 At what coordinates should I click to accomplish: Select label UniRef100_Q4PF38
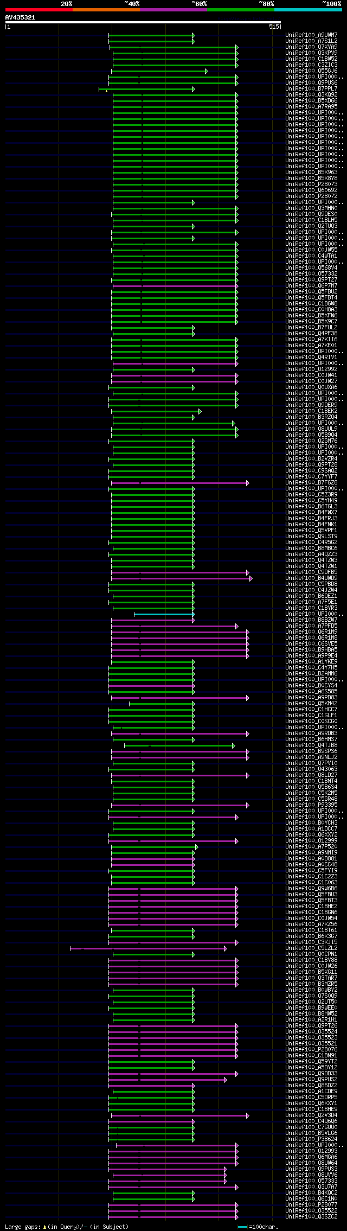pyautogui.click(x=311, y=334)
